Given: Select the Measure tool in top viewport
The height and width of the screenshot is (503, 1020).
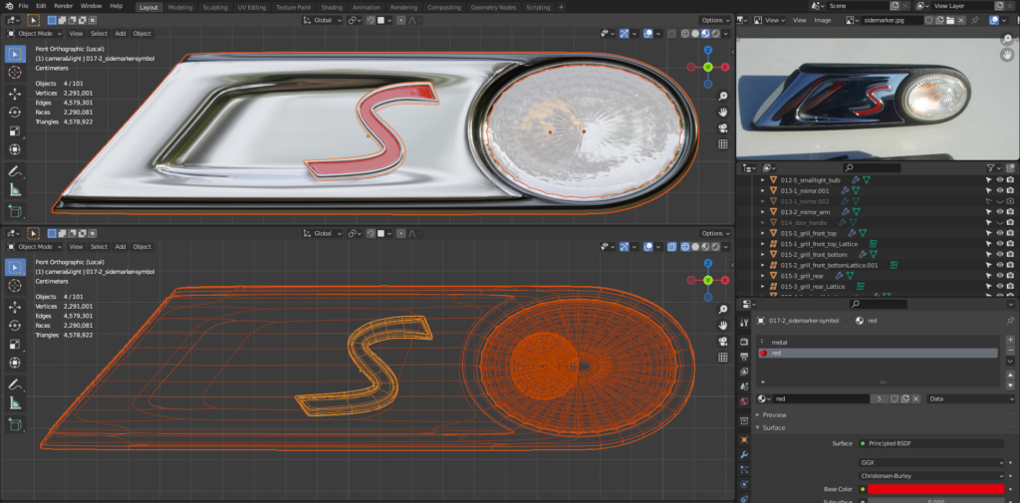Looking at the screenshot, I should click(x=15, y=190).
